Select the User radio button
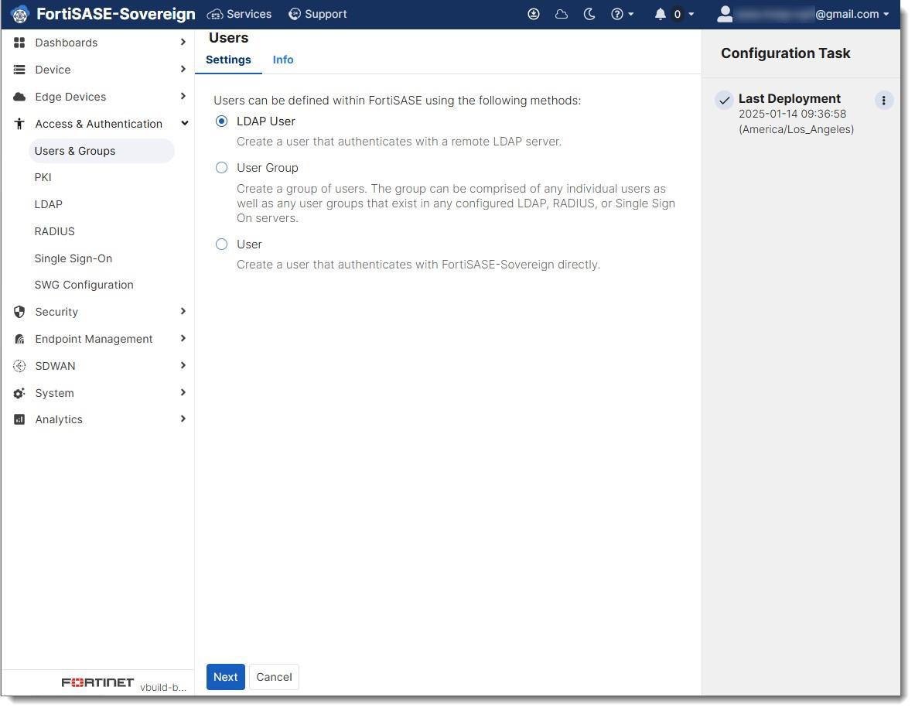The width and height of the screenshot is (915, 711). click(x=222, y=244)
